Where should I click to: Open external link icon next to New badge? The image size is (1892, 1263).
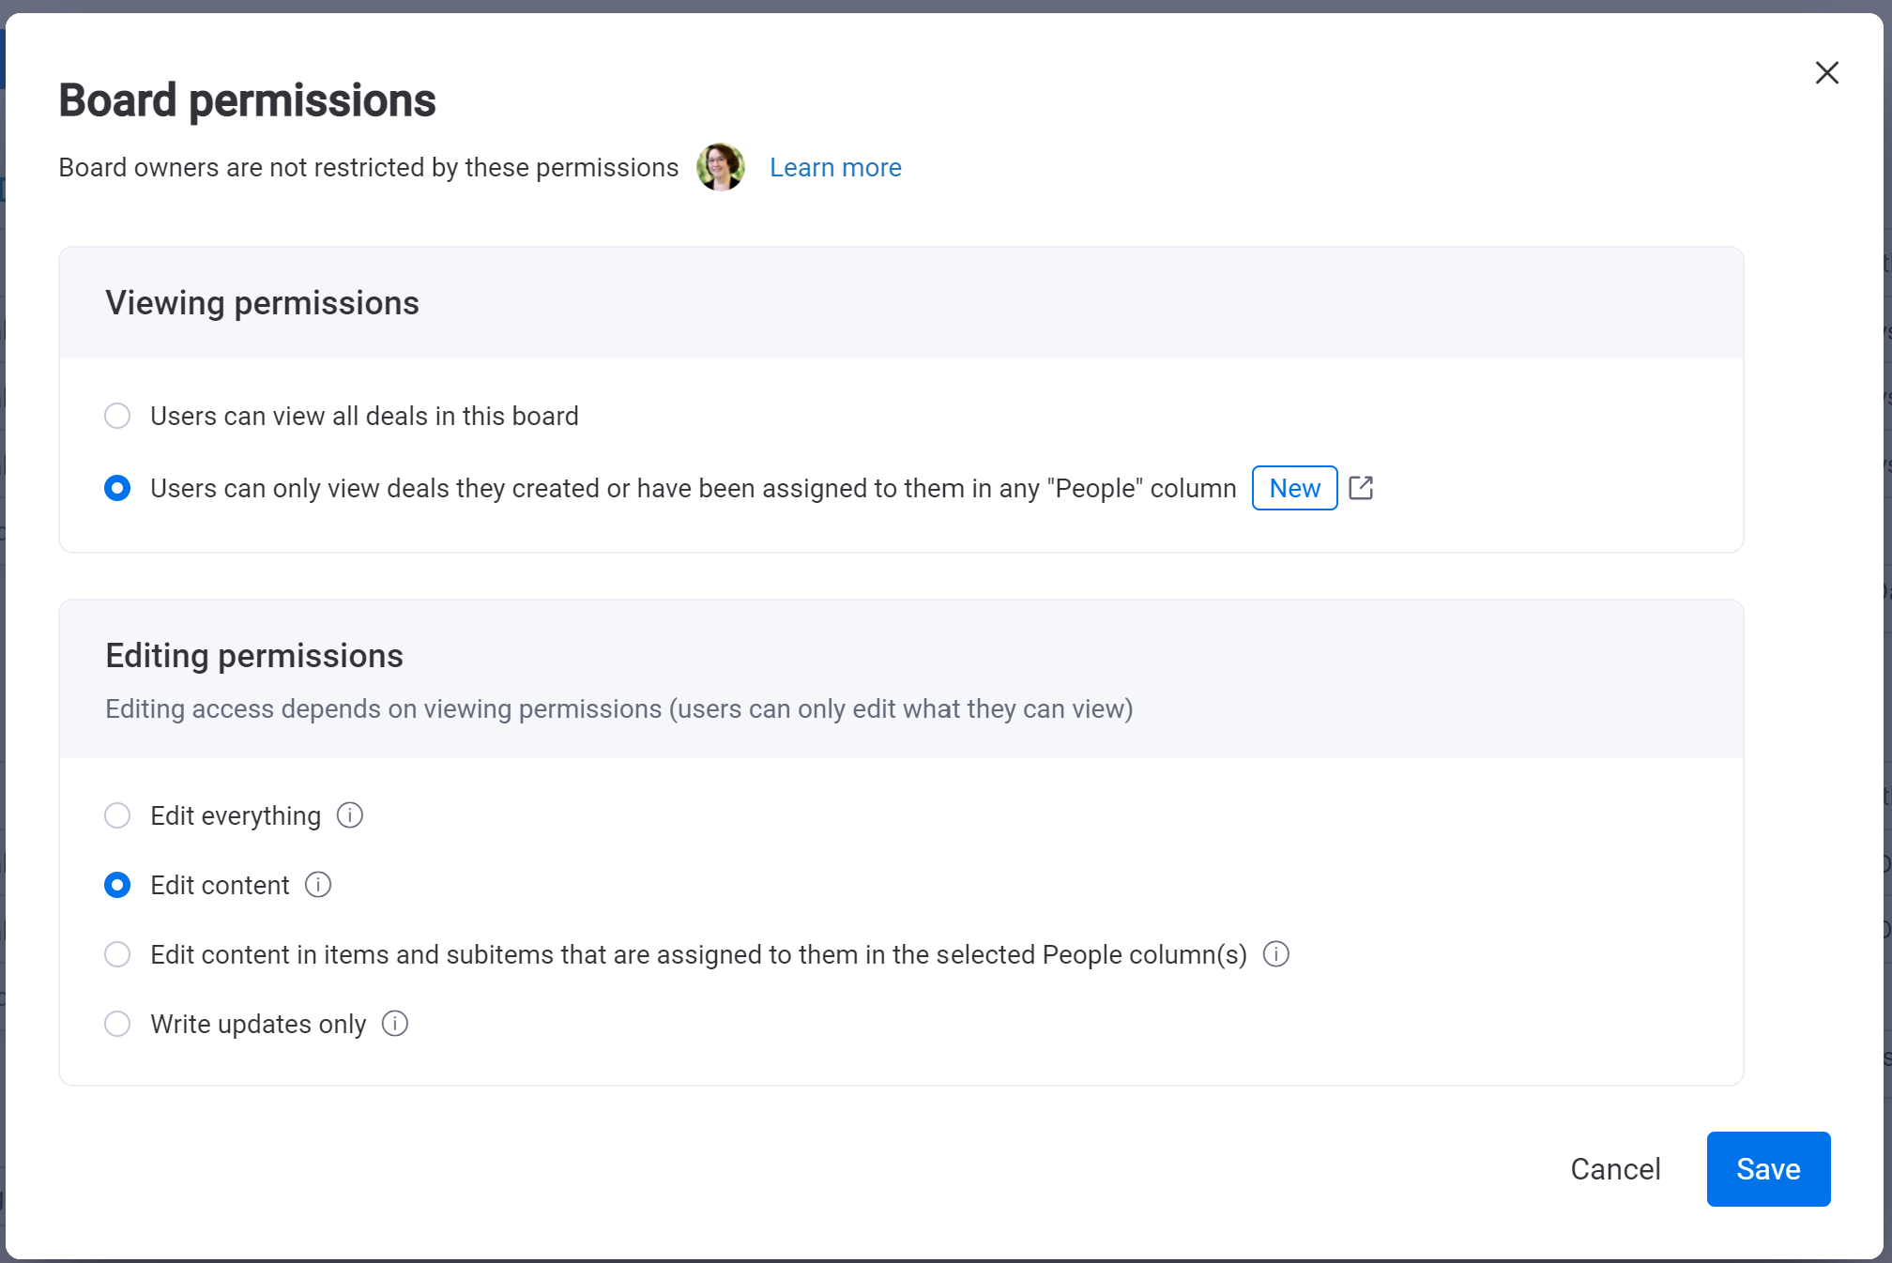1360,488
